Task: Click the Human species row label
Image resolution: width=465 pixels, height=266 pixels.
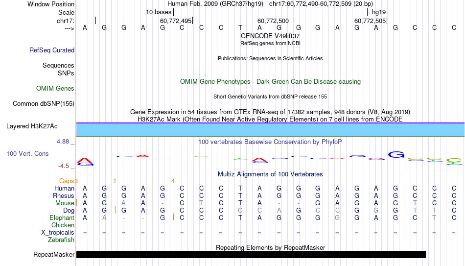Action: coord(64,189)
